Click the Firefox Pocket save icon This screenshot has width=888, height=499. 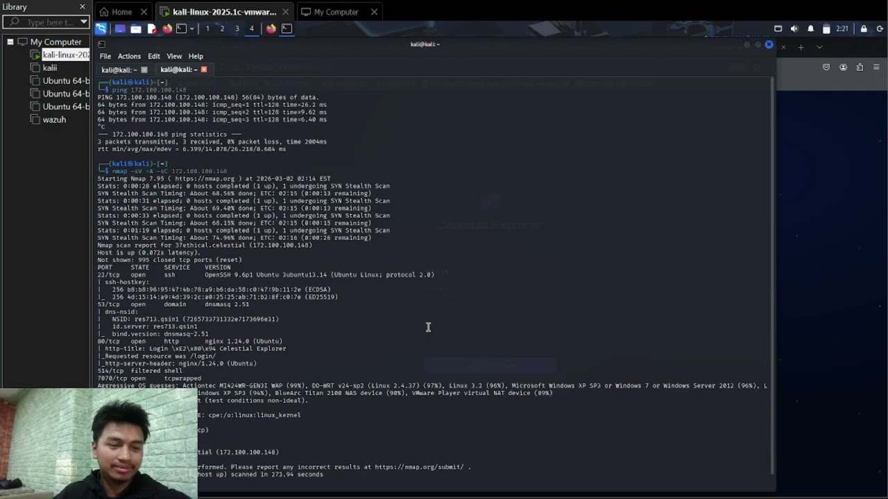tap(826, 67)
